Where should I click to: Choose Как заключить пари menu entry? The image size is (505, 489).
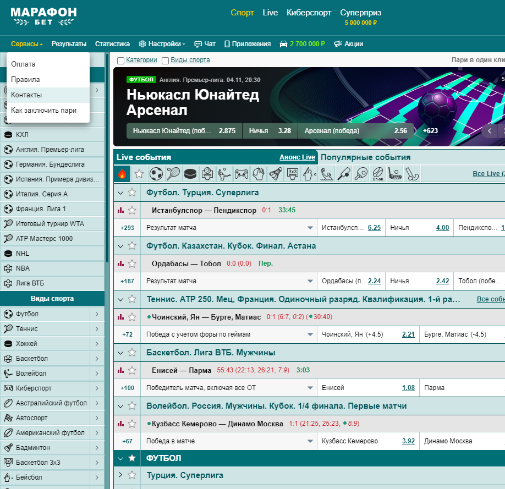(x=48, y=111)
